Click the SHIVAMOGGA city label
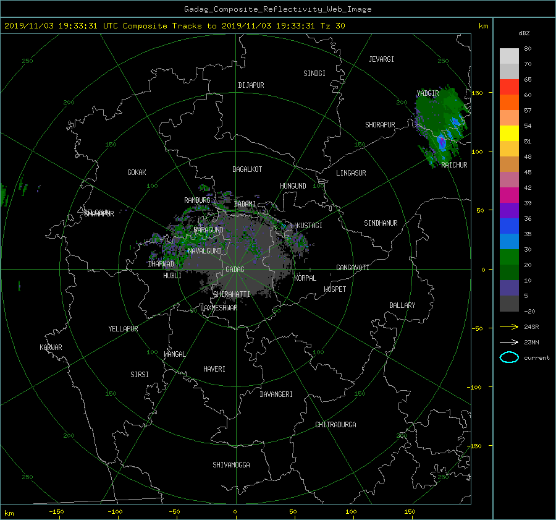 [231, 464]
